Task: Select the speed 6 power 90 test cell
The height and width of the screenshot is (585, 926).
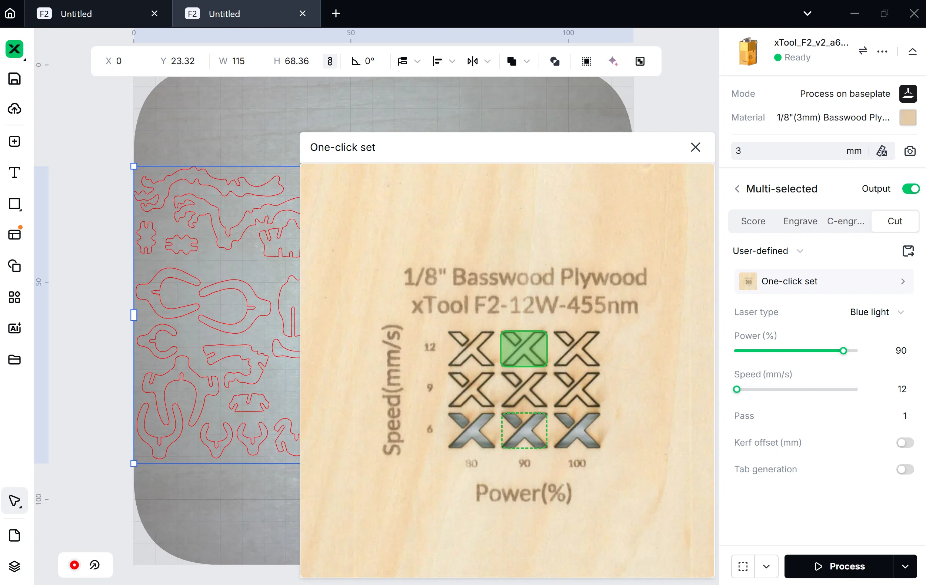Action: [x=524, y=430]
